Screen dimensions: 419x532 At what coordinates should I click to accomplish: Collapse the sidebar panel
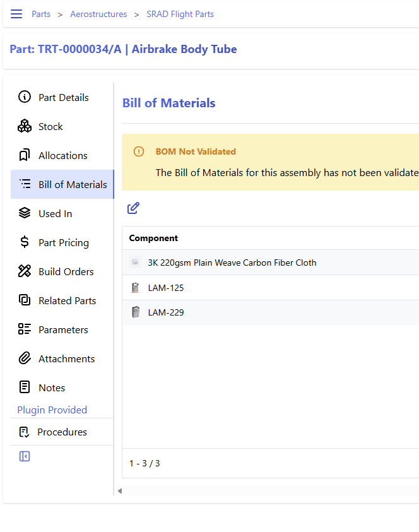click(x=25, y=456)
